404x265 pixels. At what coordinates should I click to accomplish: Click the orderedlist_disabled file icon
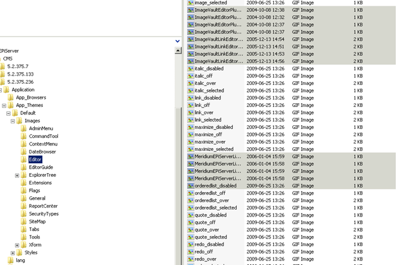click(190, 186)
